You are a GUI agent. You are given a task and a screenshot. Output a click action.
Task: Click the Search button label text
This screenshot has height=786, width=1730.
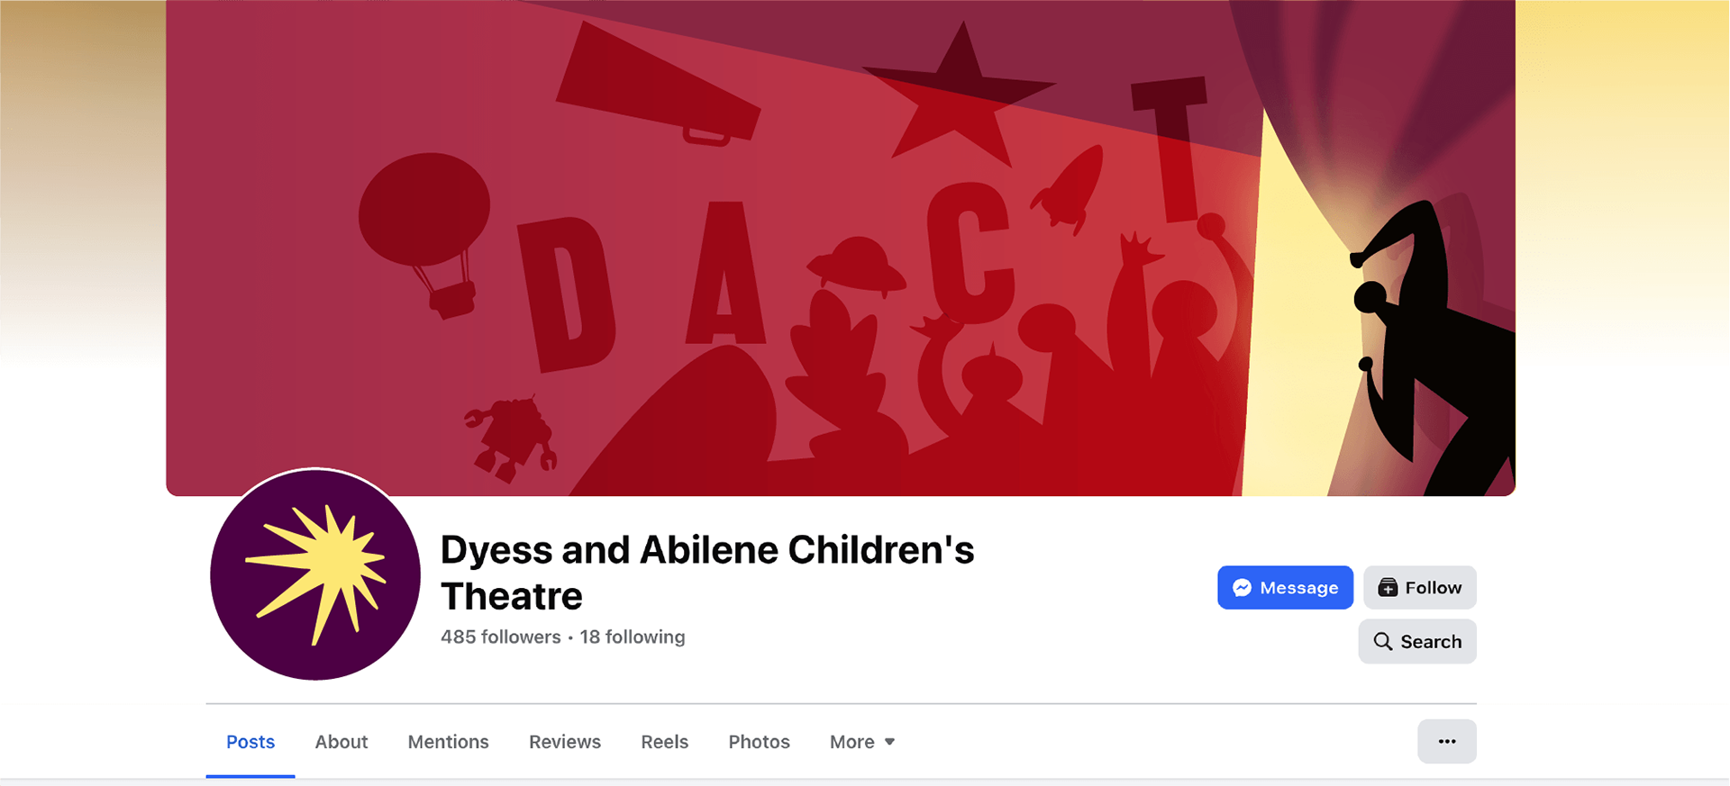[x=1431, y=642]
